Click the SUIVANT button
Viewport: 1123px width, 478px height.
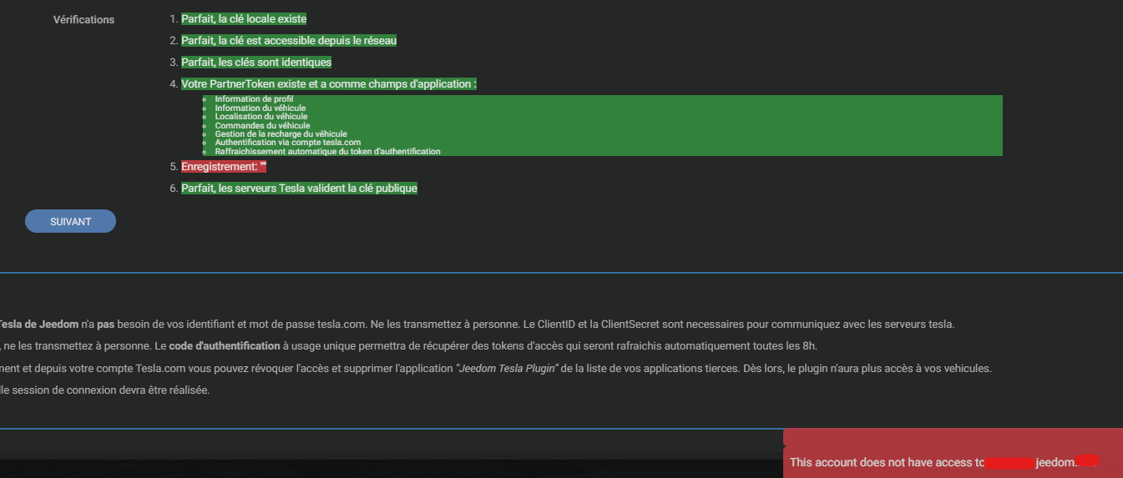[x=70, y=221]
